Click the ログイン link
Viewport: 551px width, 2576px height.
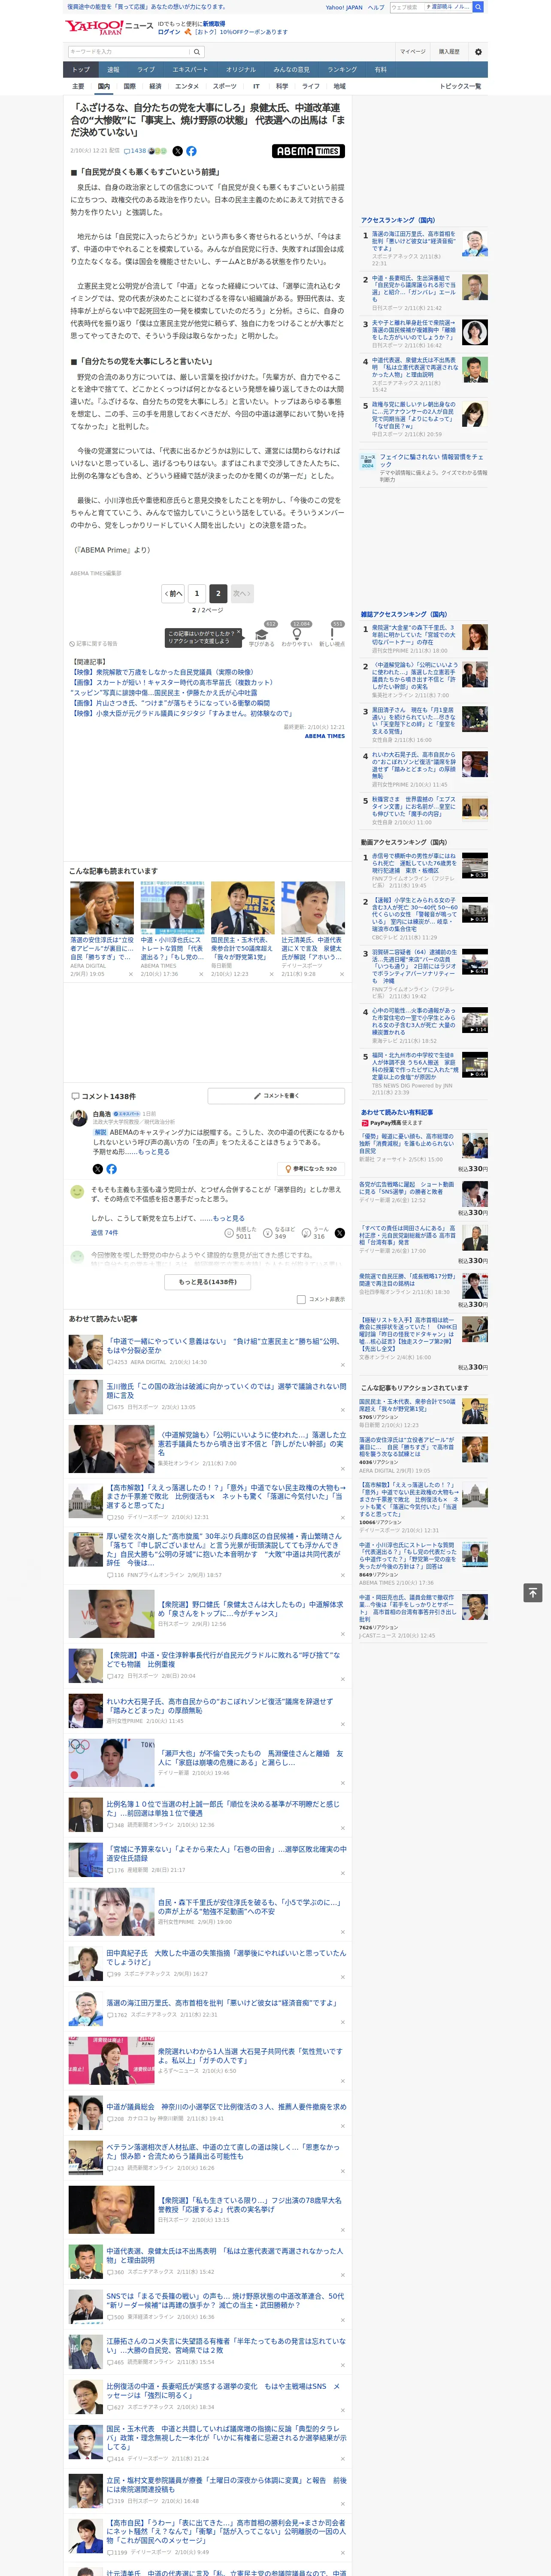coord(169,32)
